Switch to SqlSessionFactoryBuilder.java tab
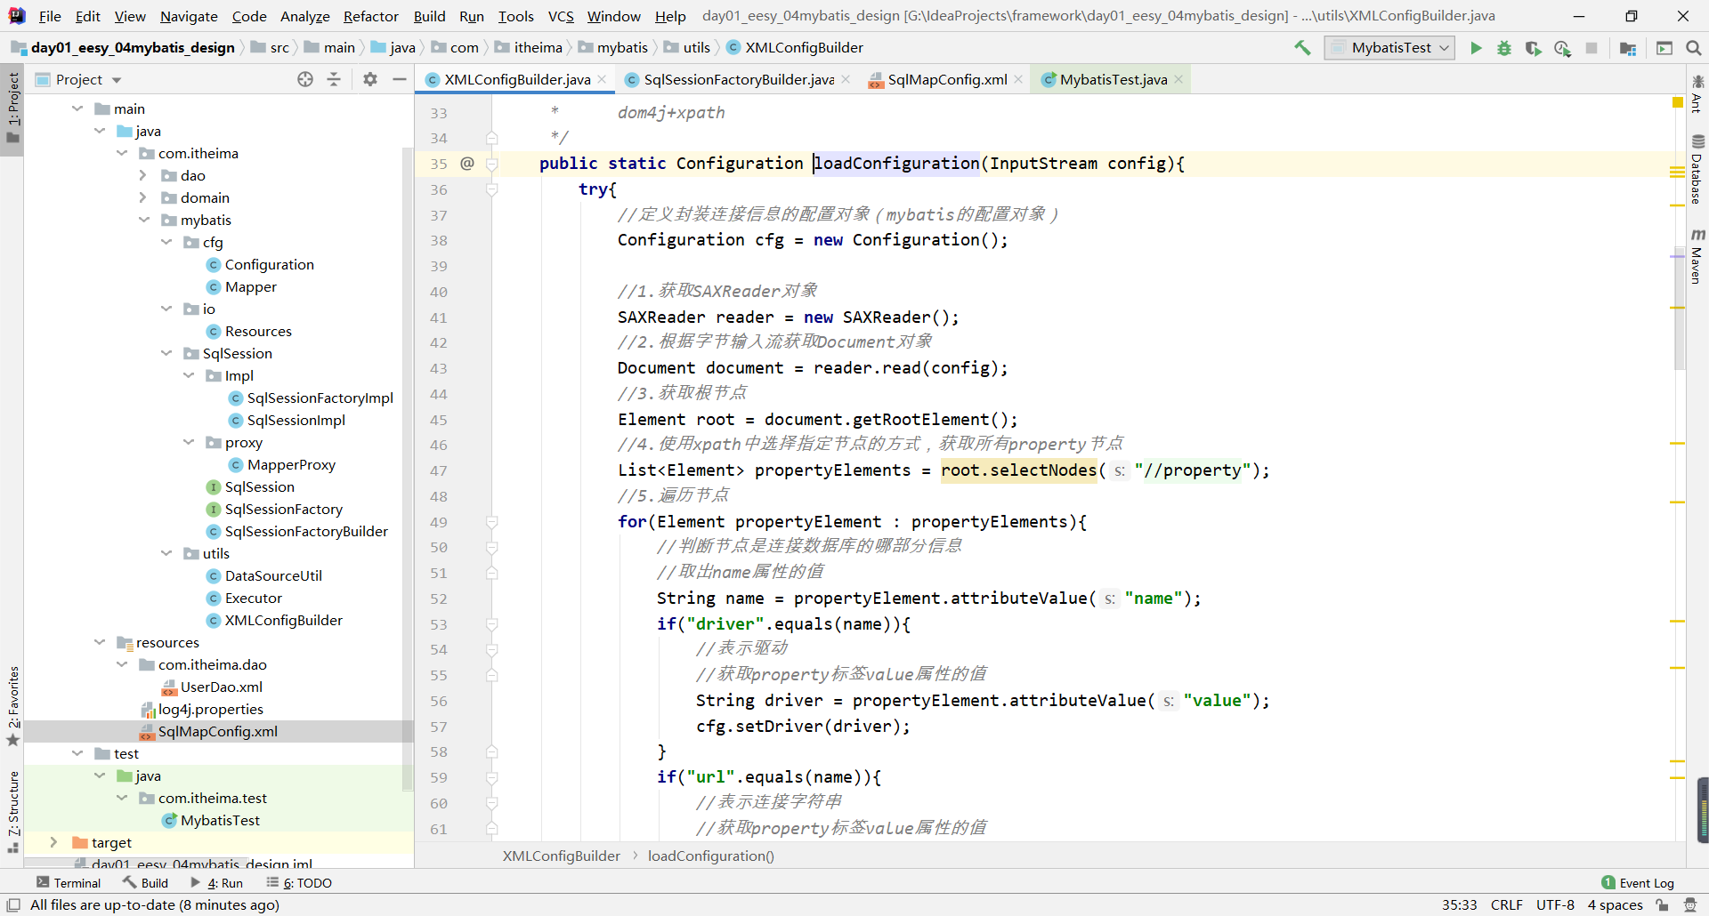Viewport: 1709px width, 916px height. tap(738, 79)
